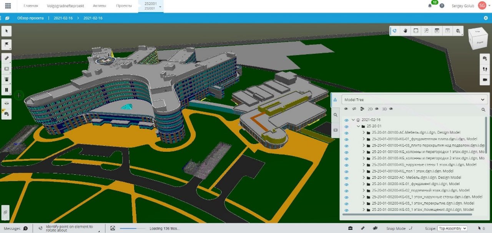Image resolution: width=492 pixels, height=233 pixels.
Task: Open the tool with yellow corner badge
Action: pos(7,114)
